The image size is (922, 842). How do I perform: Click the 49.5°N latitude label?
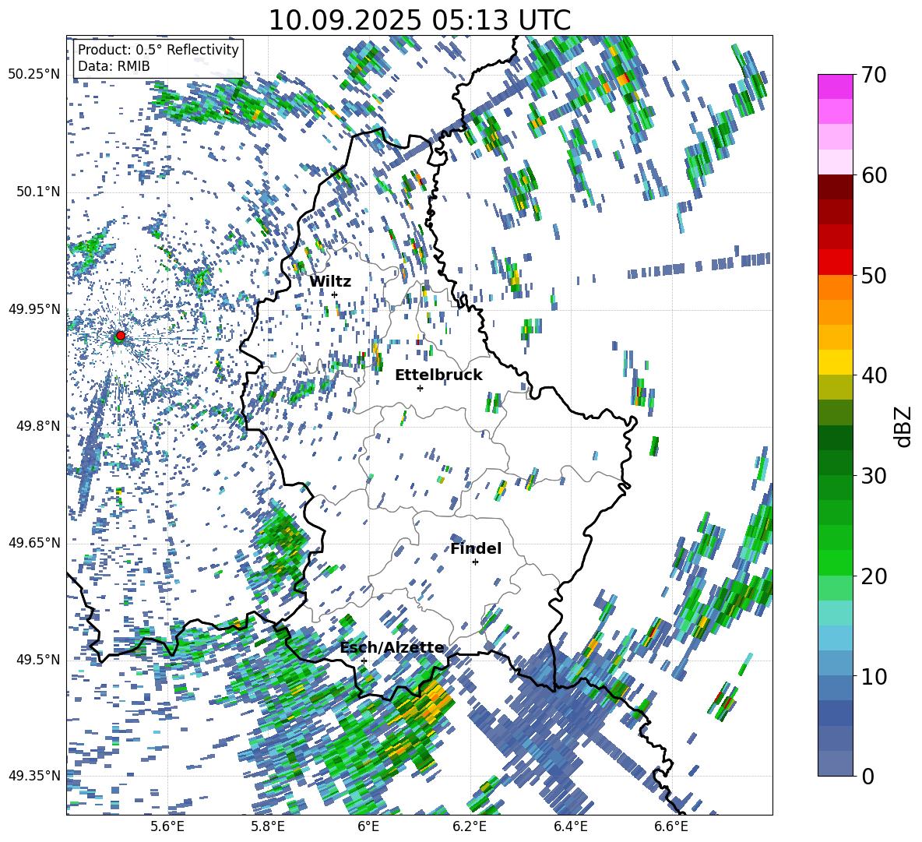[37, 660]
